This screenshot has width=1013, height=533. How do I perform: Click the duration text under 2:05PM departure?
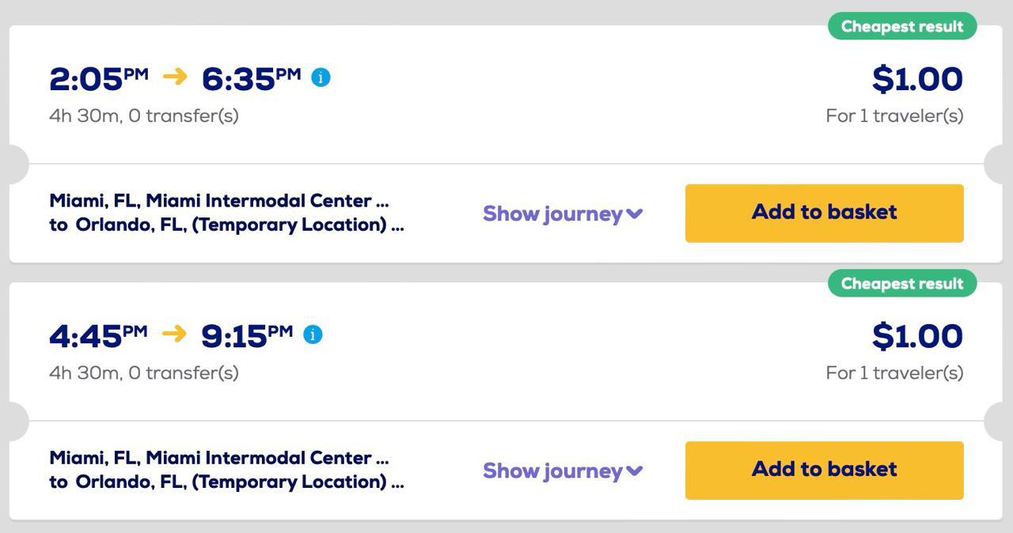(x=143, y=115)
